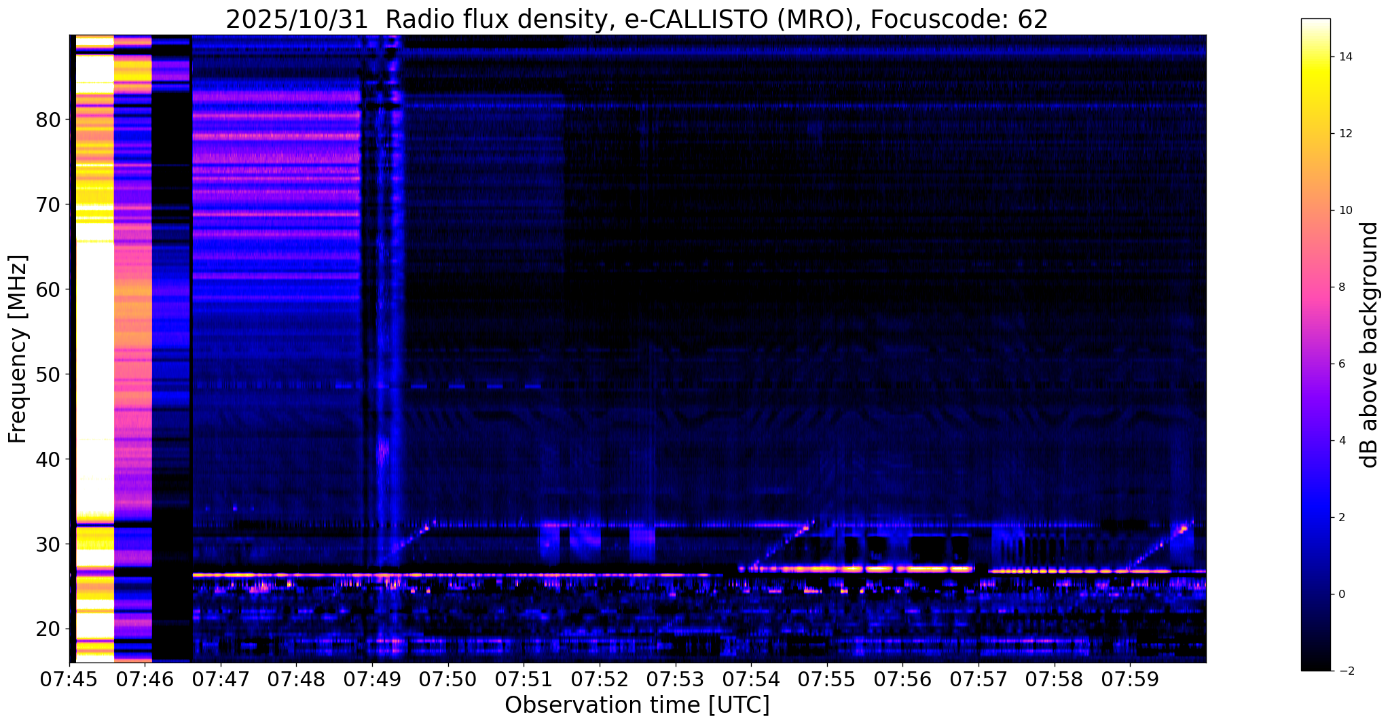Screen dimensions: 1390x725
Task: Click the 07:48 time tick label
Action: click(x=296, y=678)
